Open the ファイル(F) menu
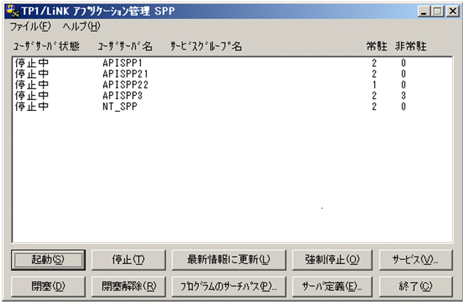The height and width of the screenshot is (304, 465). coord(31,27)
